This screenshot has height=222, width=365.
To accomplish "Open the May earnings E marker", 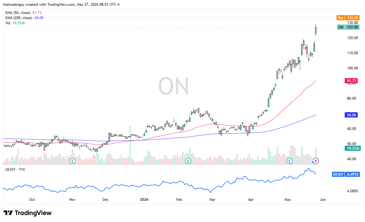I will (x=290, y=161).
